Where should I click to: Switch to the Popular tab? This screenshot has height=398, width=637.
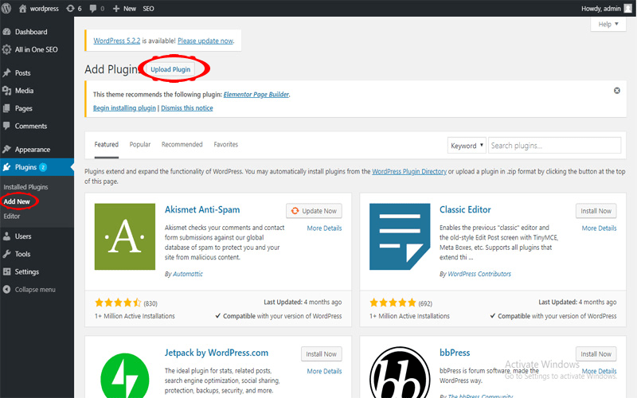[140, 145]
